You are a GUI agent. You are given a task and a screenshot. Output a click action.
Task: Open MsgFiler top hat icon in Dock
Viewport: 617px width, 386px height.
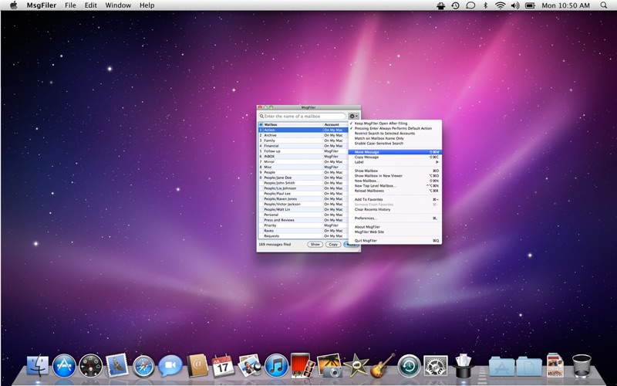[x=463, y=366]
